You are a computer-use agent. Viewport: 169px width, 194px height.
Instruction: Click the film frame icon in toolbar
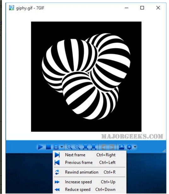(56, 147)
